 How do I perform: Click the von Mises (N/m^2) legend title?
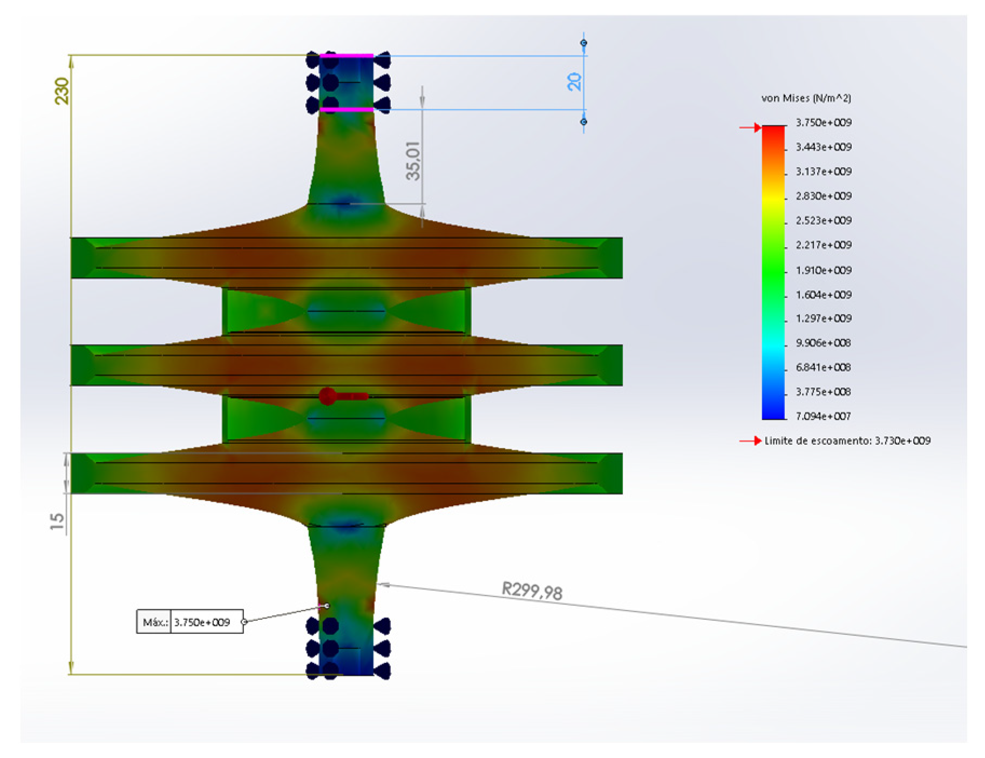pos(806,98)
